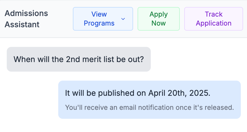The image size is (247, 132).
Task: Click the word "Assistant" in the header
Action: [x=22, y=24]
